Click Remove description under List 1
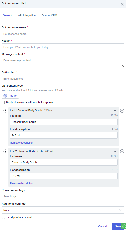 [x=22, y=143]
